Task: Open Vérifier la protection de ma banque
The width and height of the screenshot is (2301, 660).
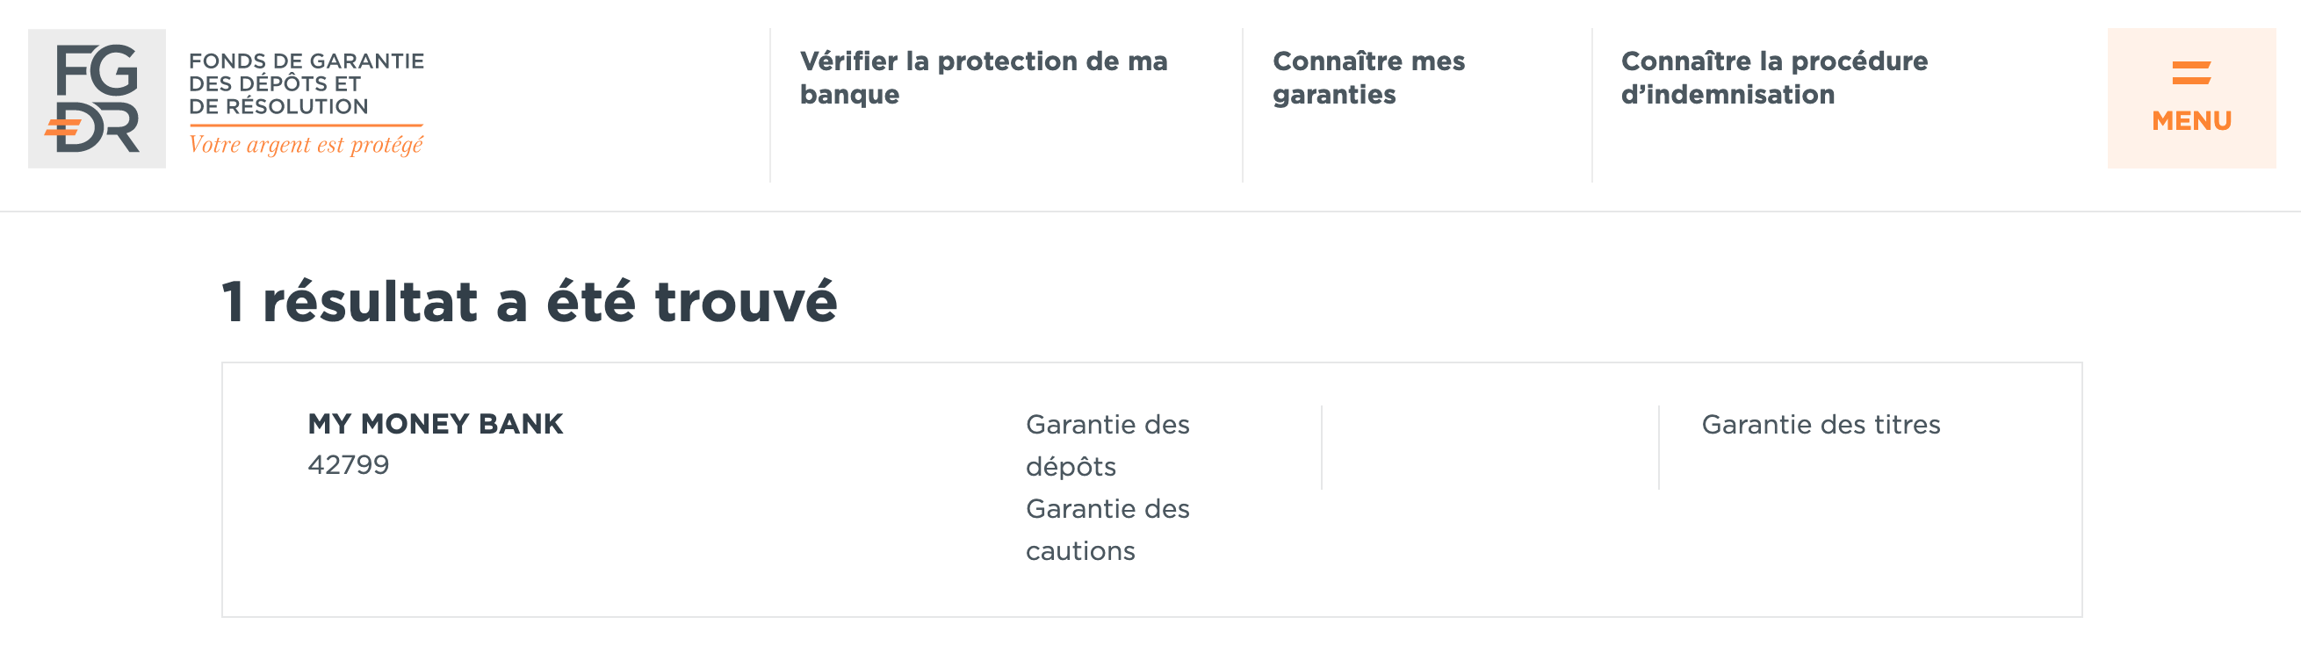Action: click(983, 78)
